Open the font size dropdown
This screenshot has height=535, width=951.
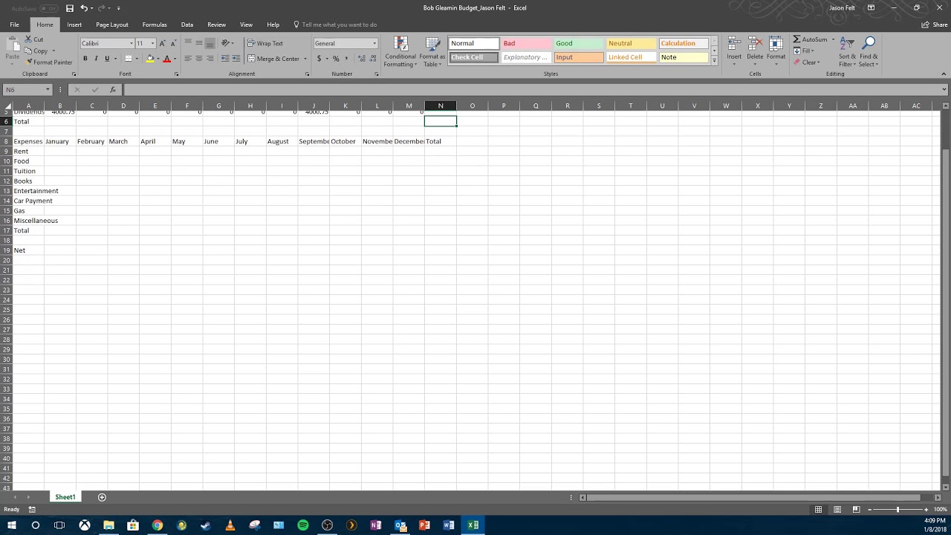coord(152,43)
